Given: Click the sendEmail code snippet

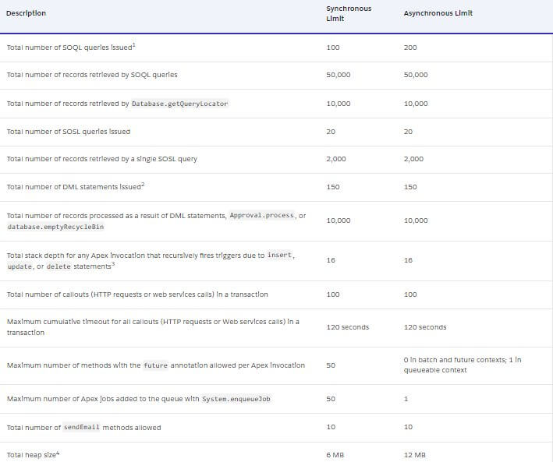Looking at the screenshot, I should tap(81, 428).
